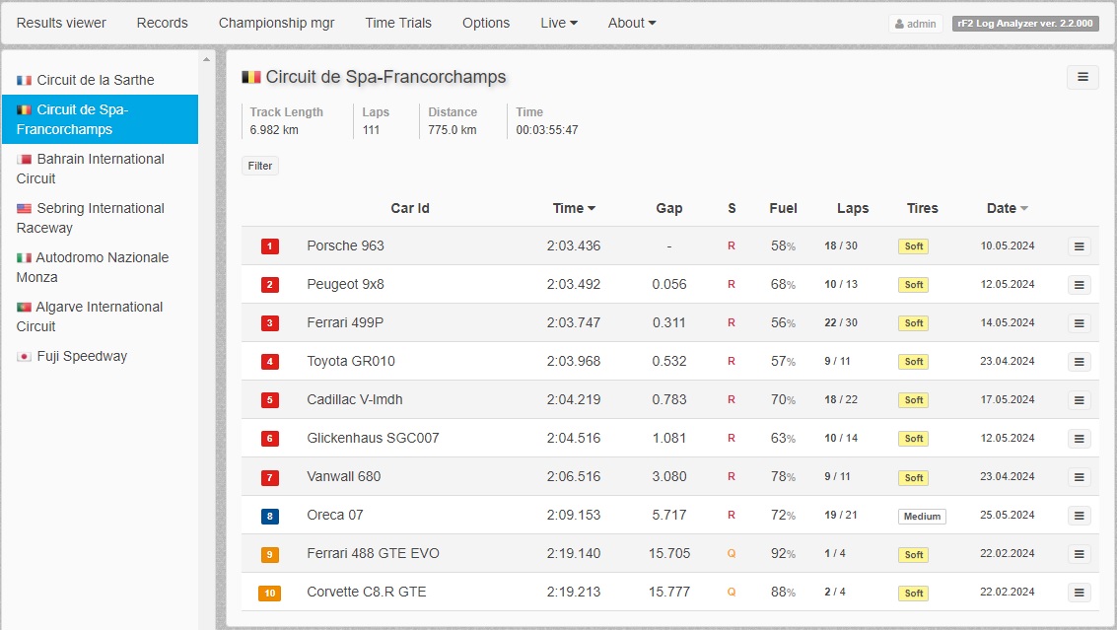This screenshot has width=1117, height=630.
Task: Click the red position badge 1
Action: pos(270,246)
